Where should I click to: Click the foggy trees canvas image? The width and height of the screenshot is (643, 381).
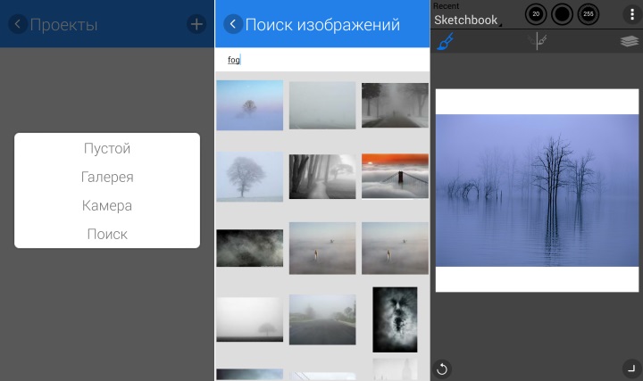pos(537,191)
